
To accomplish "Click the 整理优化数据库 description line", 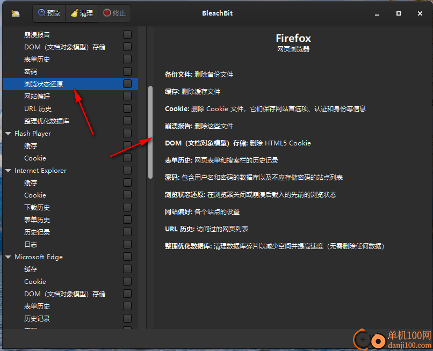I will pyautogui.click(x=275, y=246).
